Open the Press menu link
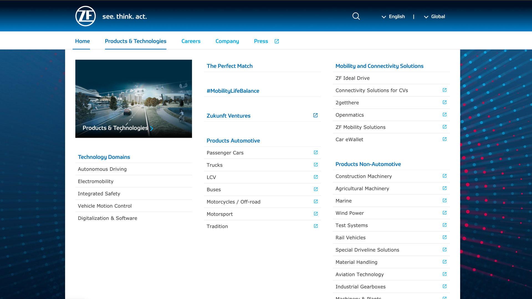Viewport: 532px width, 299px height. (x=261, y=41)
